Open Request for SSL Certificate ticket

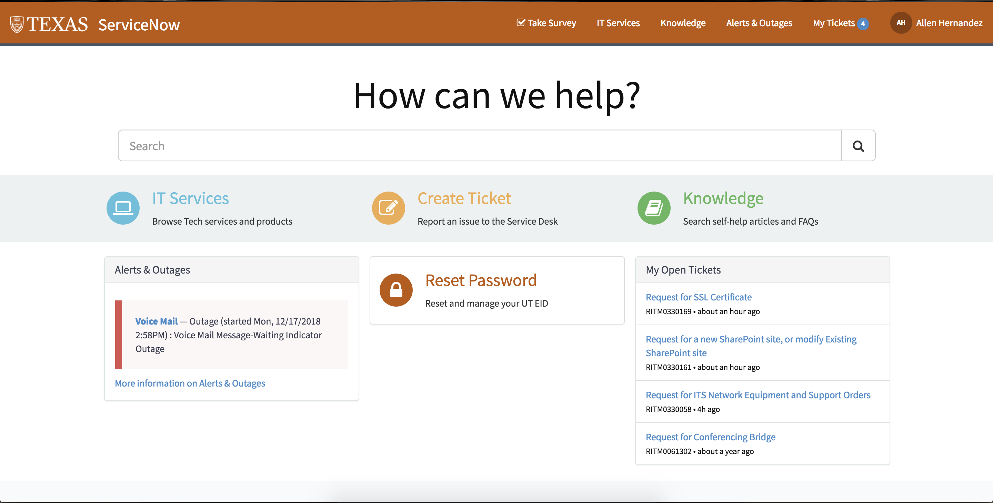698,297
